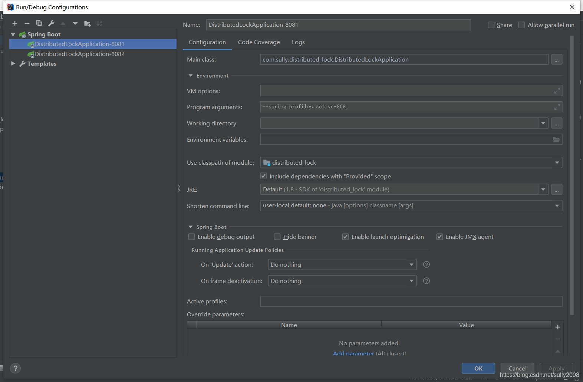Open On 'Update' action dropdown

(411, 264)
